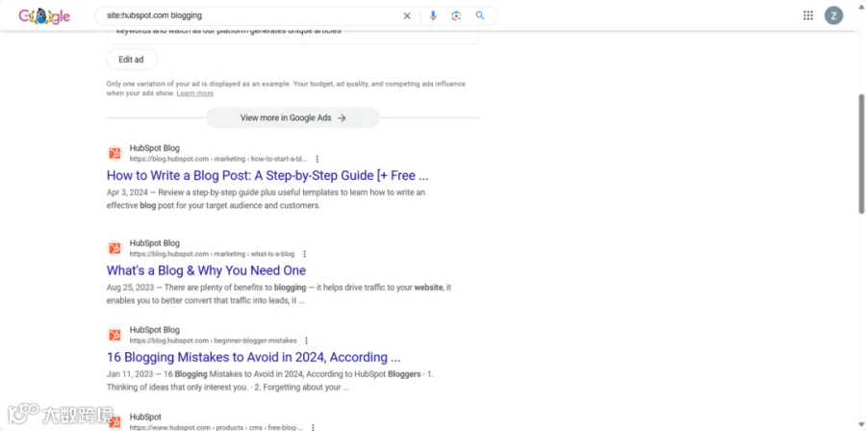The height and width of the screenshot is (431, 866).
Task: Click the products › cms › free-blog URL
Action: click(x=216, y=428)
